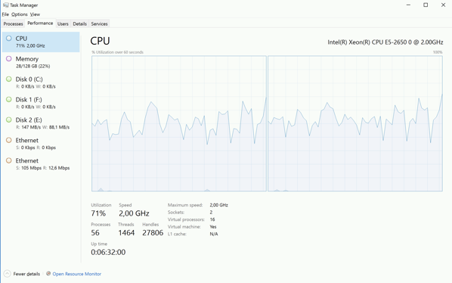This screenshot has height=283, width=452.
Task: Switch to the Users tab
Action: pyautogui.click(x=63, y=23)
